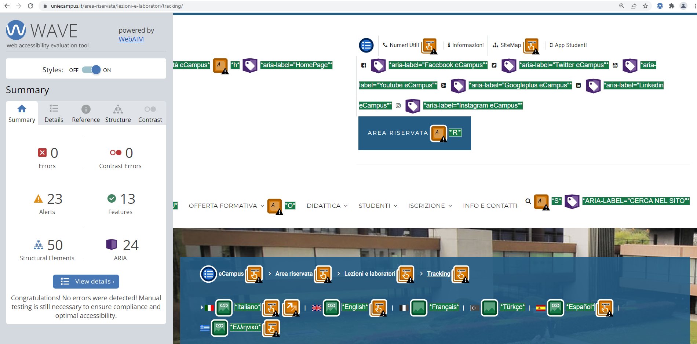
Task: Click Lezioni e laboratori breadcrumb
Action: point(370,274)
